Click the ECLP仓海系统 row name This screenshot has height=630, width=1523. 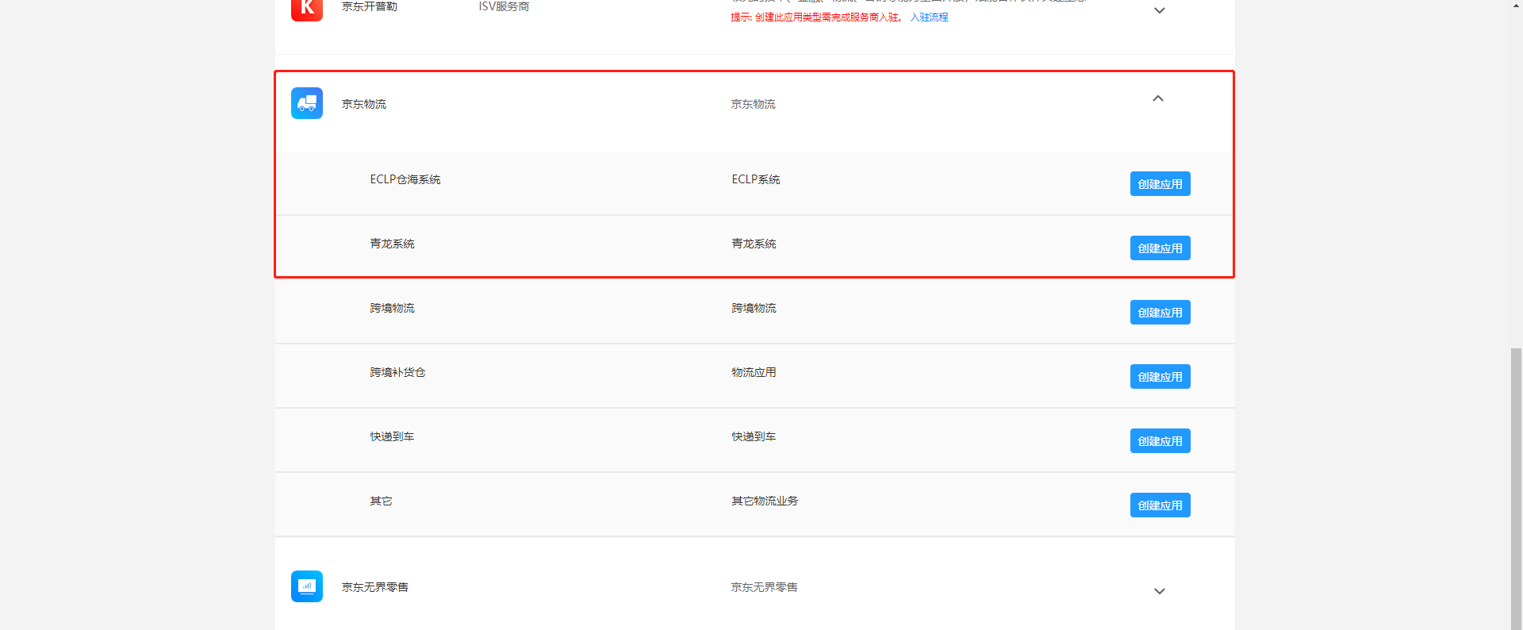(x=405, y=179)
